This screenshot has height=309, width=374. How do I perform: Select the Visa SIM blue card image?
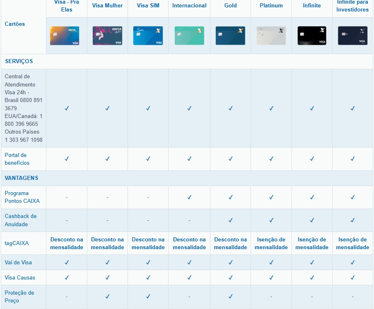148,36
